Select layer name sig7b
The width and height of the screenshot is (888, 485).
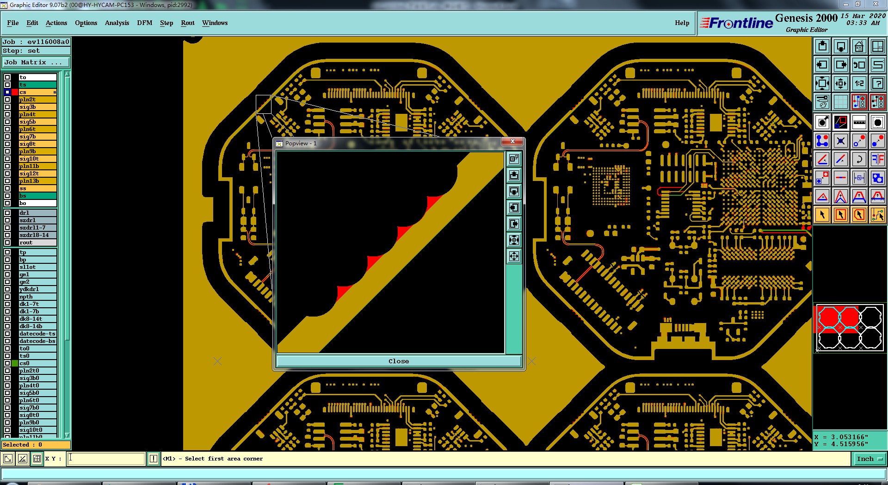[x=37, y=137]
